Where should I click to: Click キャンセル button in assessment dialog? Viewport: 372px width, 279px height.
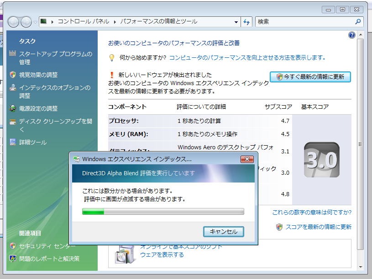(224, 231)
